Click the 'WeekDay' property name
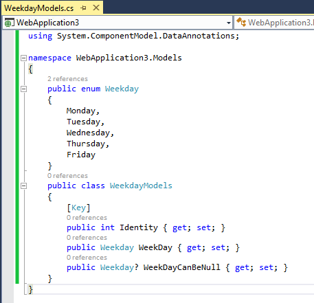The width and height of the screenshot is (314, 303). tap(155, 247)
